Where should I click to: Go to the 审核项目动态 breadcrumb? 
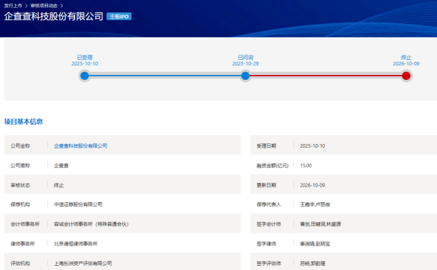coord(44,5)
